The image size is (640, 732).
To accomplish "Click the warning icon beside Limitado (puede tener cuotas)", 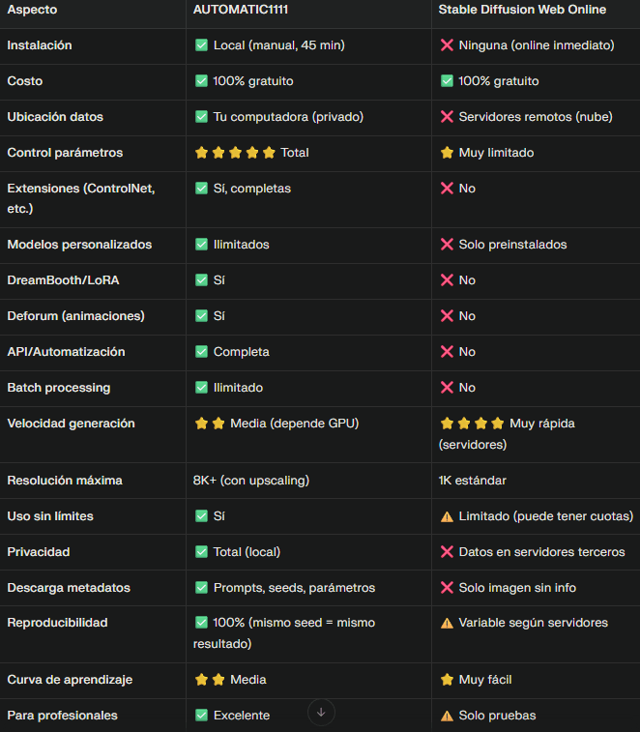I will pyautogui.click(x=447, y=516).
